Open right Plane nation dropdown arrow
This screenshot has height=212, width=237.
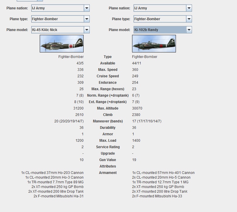click(x=189, y=8)
